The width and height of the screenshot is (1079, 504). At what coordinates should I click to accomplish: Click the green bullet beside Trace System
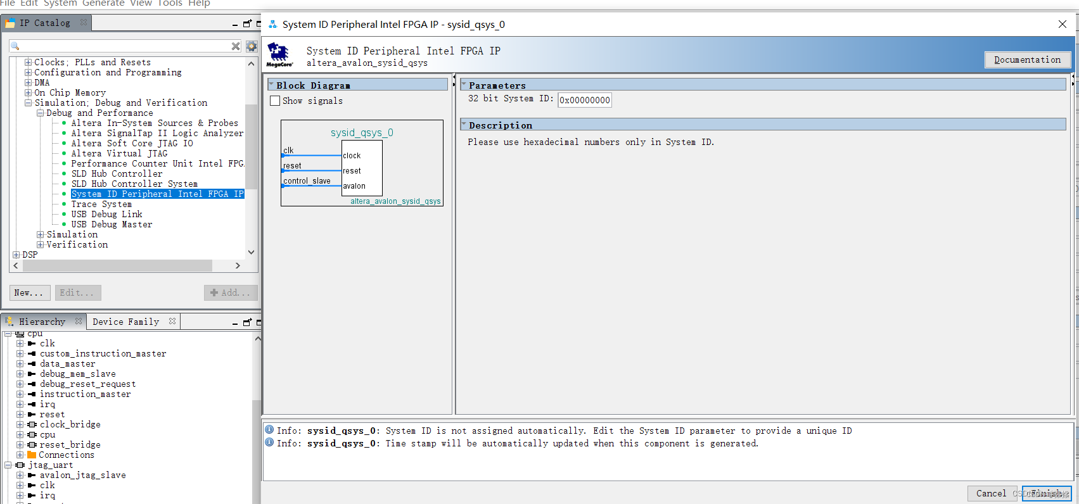(x=63, y=204)
